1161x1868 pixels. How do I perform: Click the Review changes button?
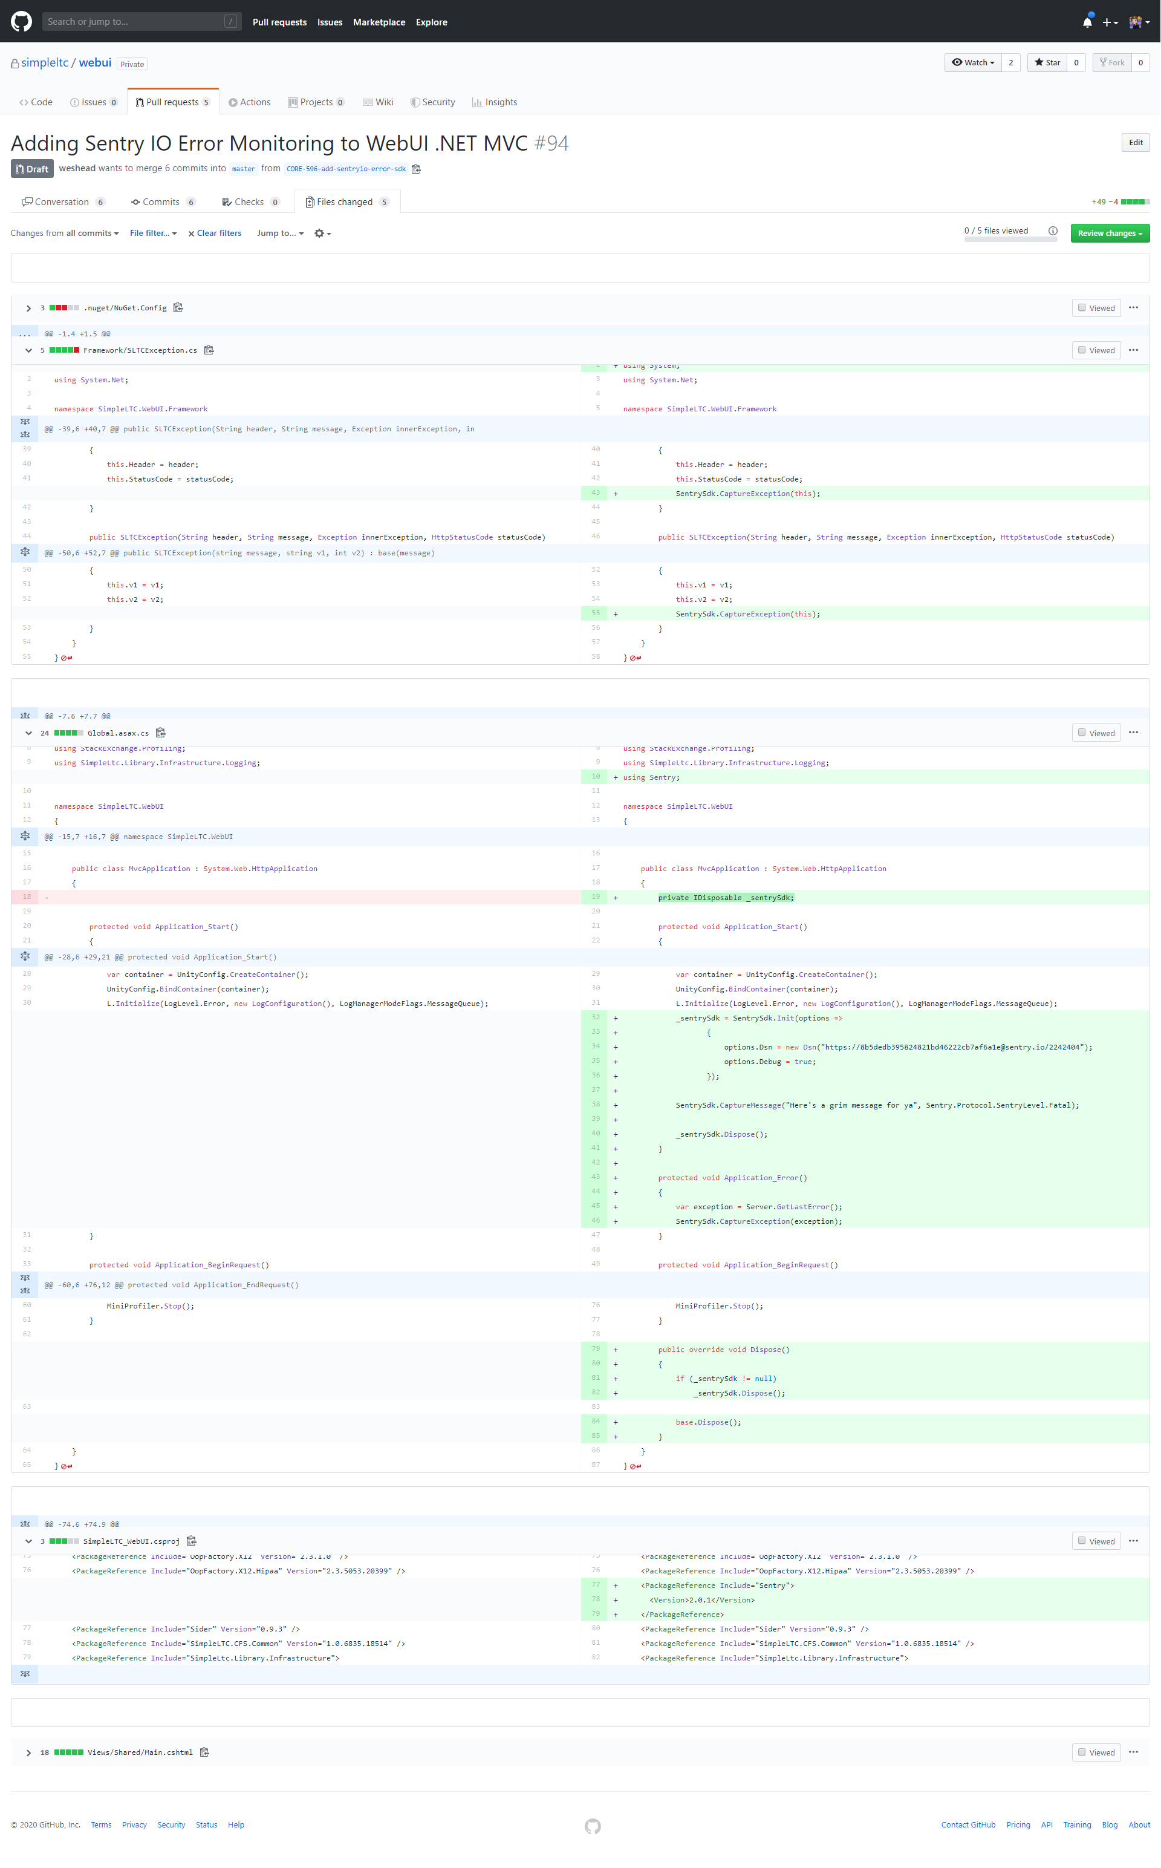1109,233
